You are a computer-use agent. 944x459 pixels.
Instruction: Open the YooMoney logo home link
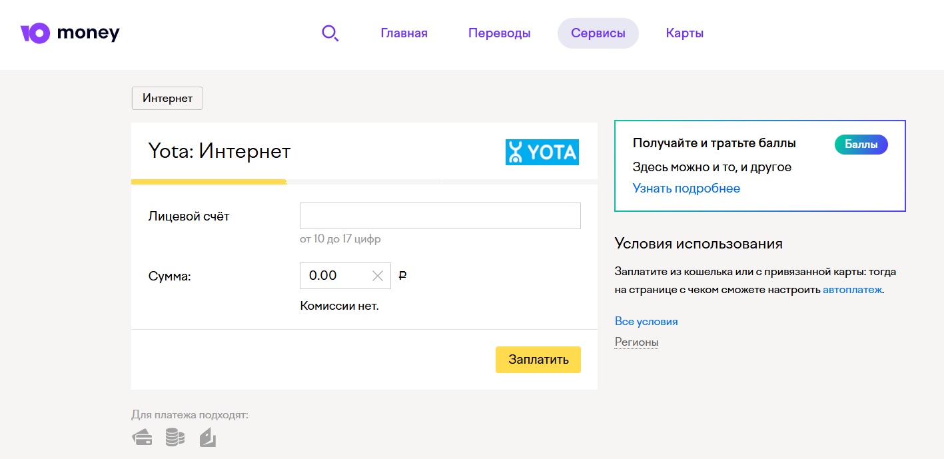pos(70,33)
